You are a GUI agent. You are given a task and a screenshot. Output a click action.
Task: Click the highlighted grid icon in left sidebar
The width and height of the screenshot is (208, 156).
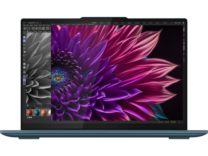(x=25, y=80)
